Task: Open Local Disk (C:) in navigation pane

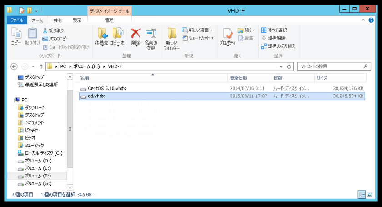Action: pos(40,153)
